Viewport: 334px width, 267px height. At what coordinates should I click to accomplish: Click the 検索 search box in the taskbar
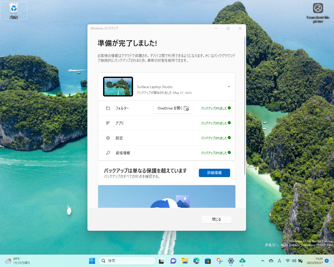[x=127, y=261]
